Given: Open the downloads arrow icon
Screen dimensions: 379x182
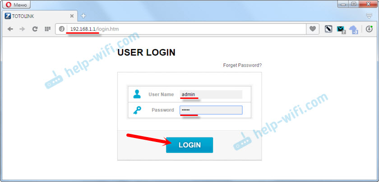Looking at the screenshot, I should (369, 29).
